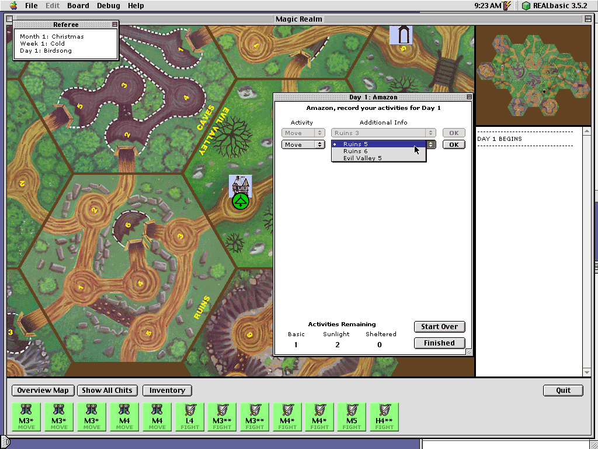The width and height of the screenshot is (598, 449).
Task: Open the Debug menu
Action: tap(108, 5)
